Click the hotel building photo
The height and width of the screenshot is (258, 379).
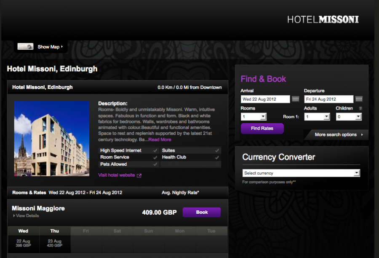click(x=52, y=138)
